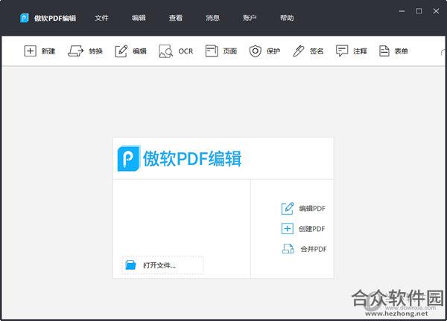Click the 转换 convert icon
Screen dimensions: 447x321
coord(75,51)
